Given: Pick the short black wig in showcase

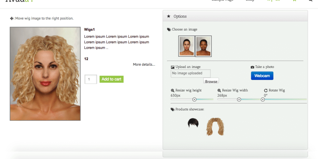Looking at the screenshot, I should [x=193, y=124].
